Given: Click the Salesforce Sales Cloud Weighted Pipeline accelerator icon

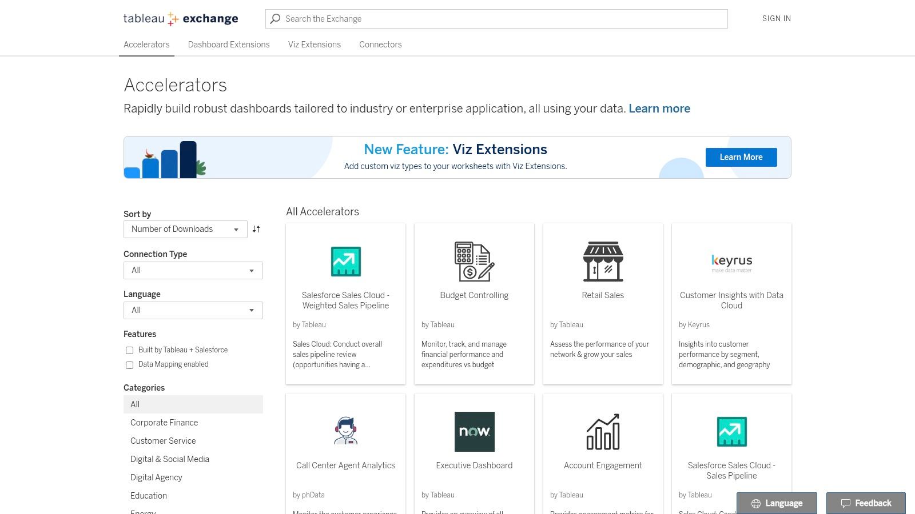Looking at the screenshot, I should tap(345, 261).
